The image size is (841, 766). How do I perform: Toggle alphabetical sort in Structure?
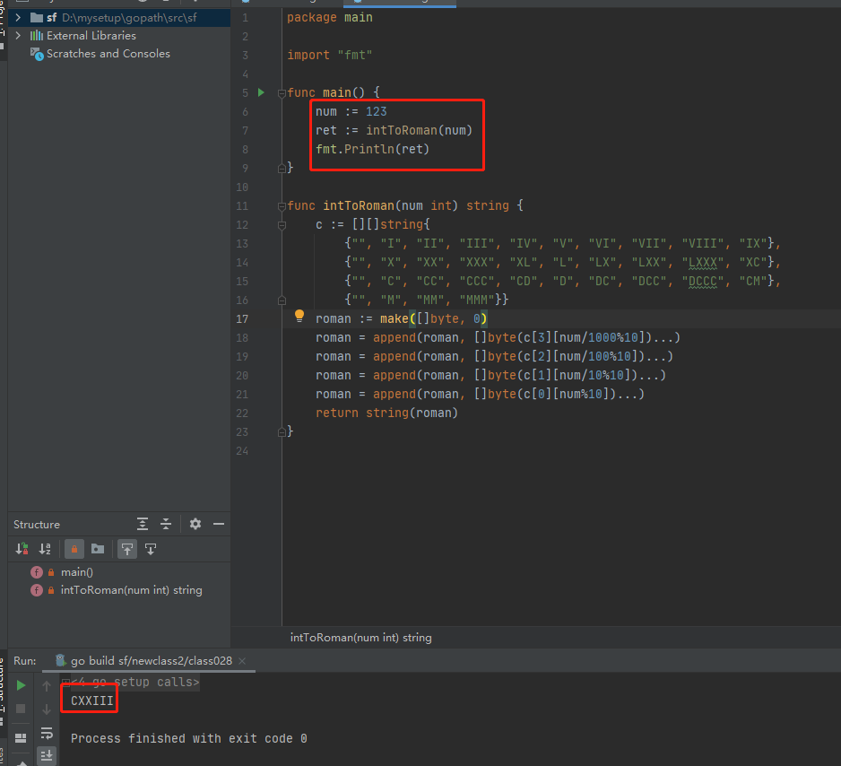pyautogui.click(x=45, y=549)
